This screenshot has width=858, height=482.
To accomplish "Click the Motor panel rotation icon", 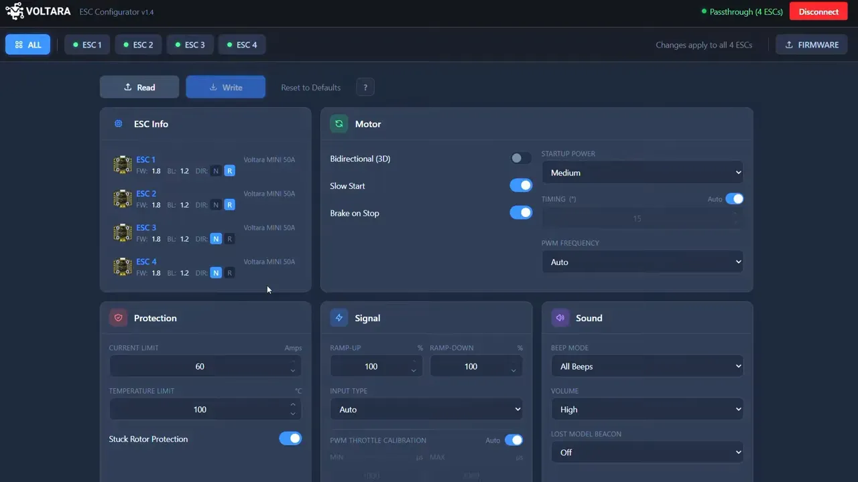I will [339, 124].
